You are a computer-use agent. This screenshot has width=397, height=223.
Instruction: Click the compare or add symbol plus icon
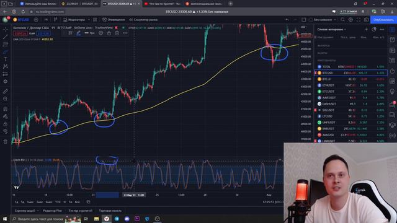(36, 20)
